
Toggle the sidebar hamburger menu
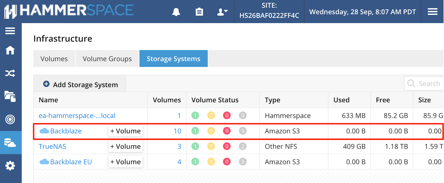[x=10, y=31]
